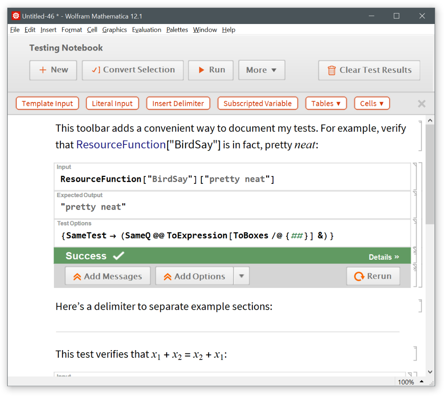Close the documentation toolbar with X

[421, 104]
